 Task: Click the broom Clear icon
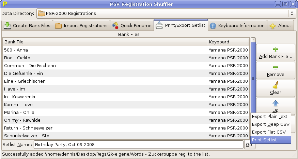pyautogui.click(x=276, y=85)
